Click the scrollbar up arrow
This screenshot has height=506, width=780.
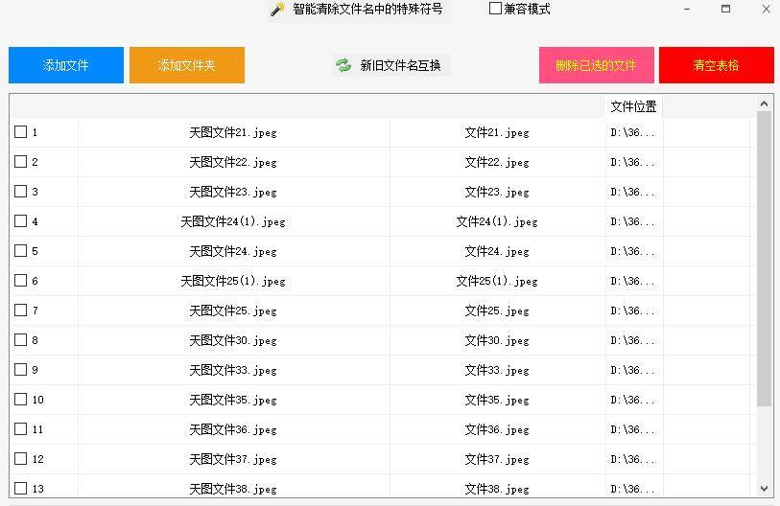click(x=764, y=103)
